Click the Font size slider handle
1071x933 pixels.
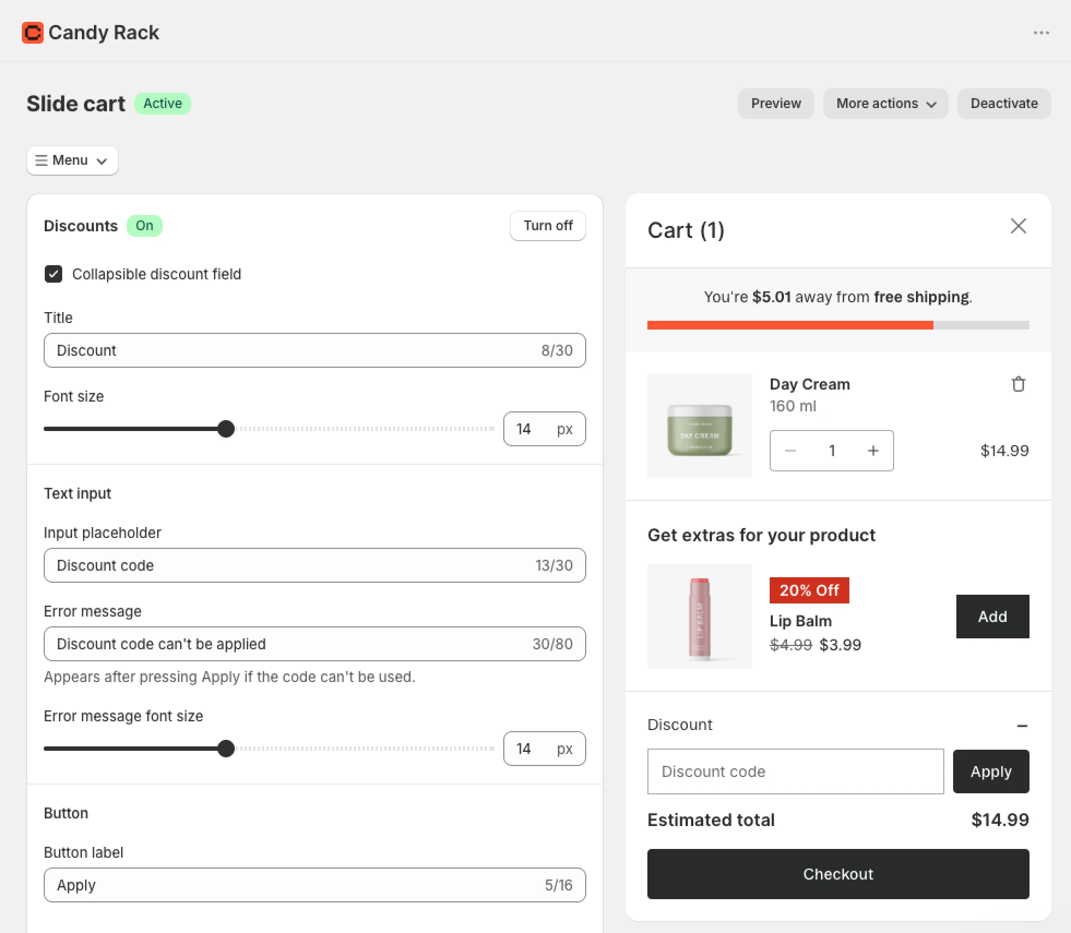pyautogui.click(x=226, y=429)
